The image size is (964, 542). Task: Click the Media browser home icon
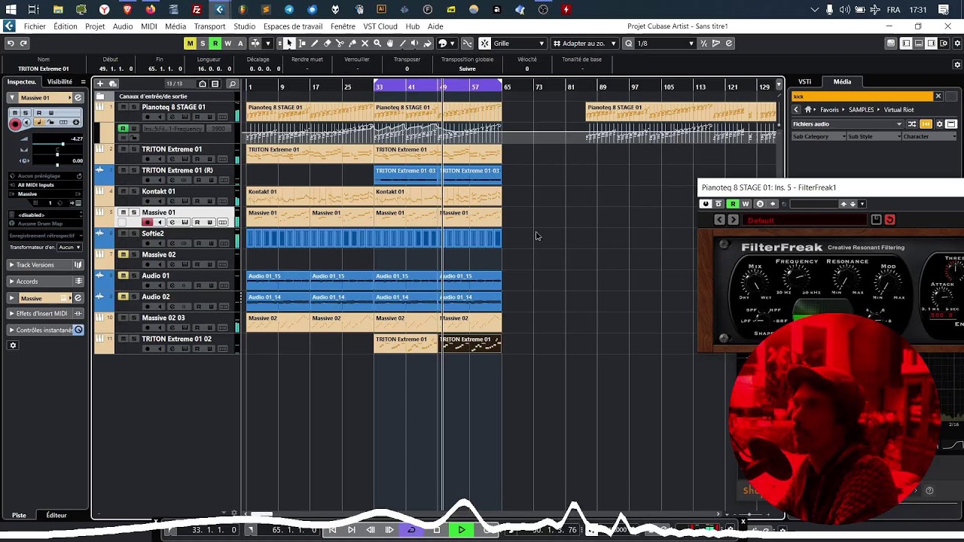[x=808, y=110]
